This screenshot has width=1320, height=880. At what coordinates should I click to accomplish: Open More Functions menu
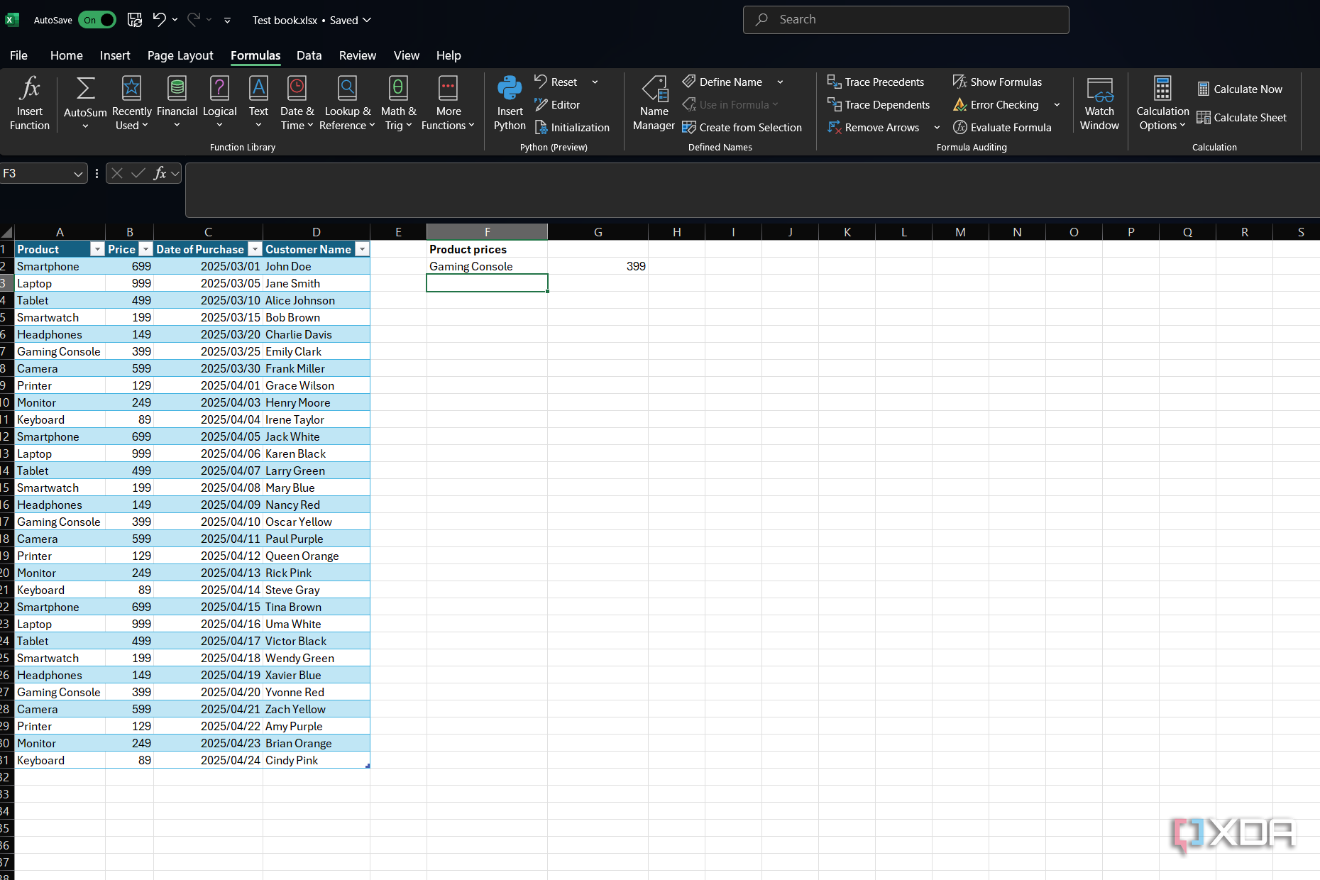448,104
